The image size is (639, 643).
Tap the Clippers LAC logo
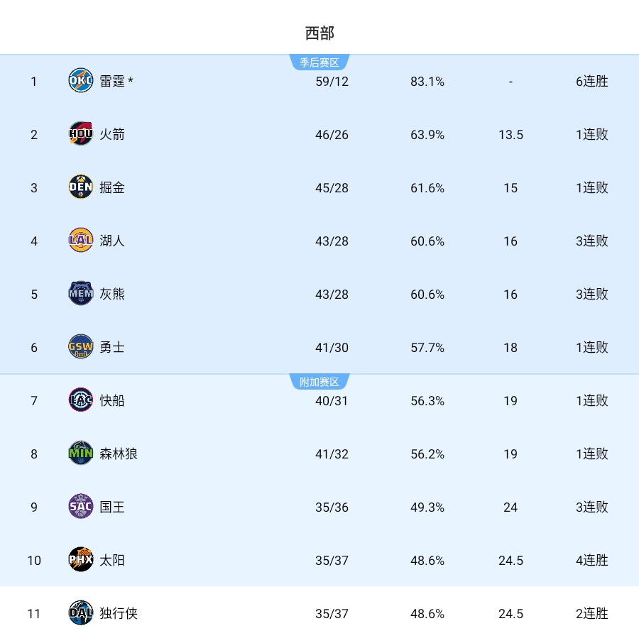click(x=81, y=400)
